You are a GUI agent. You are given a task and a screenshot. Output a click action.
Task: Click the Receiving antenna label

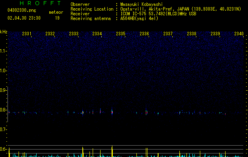pyautogui.click(x=91, y=18)
